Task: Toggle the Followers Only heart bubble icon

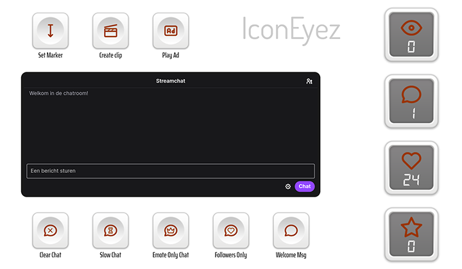Action: [x=231, y=231]
